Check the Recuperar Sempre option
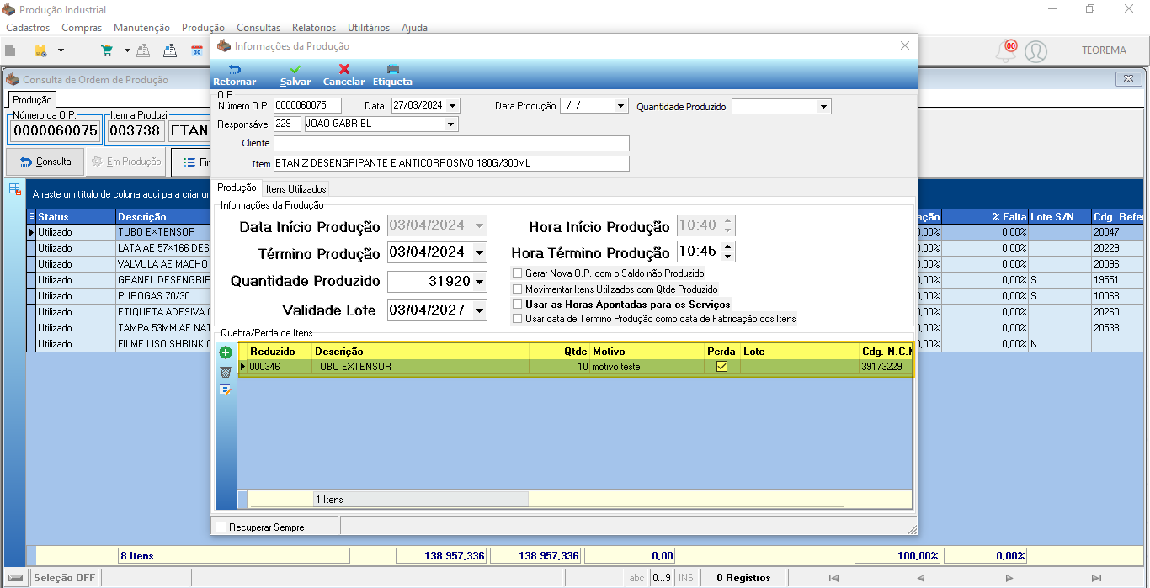1150x588 pixels. 221,527
